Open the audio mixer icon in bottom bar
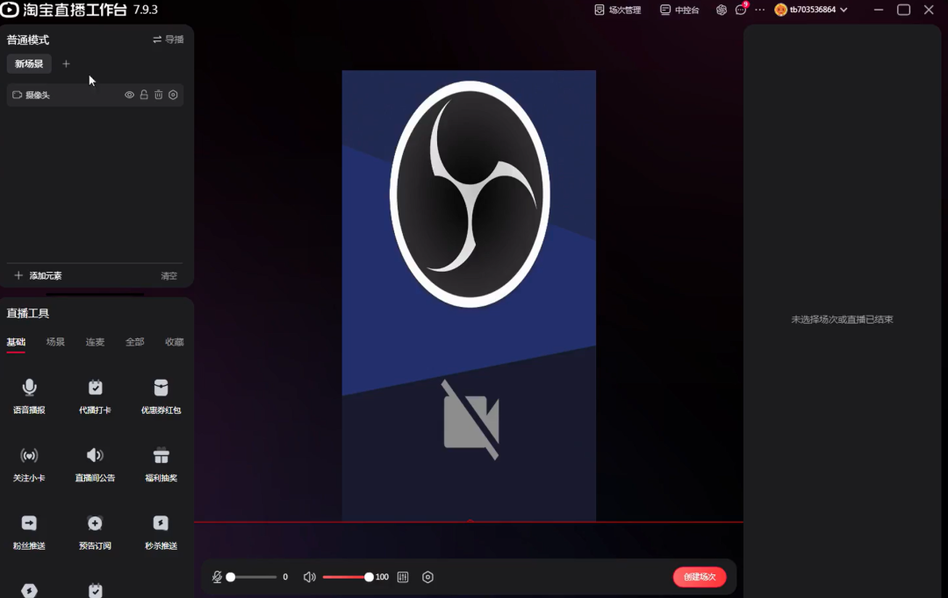 [x=403, y=578]
